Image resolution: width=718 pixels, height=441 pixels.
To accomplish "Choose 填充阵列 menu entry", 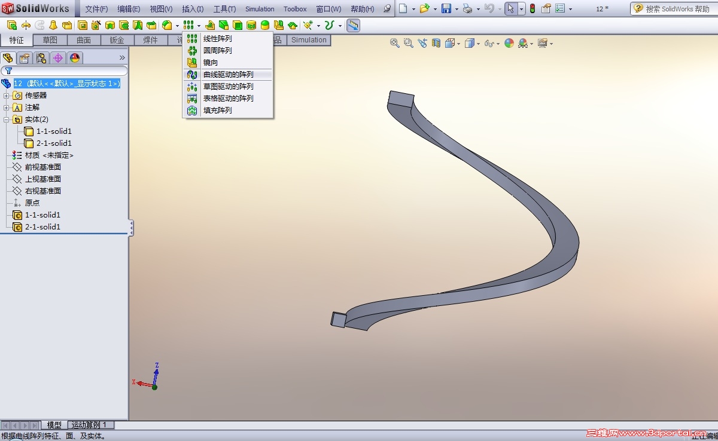I will 227,111.
